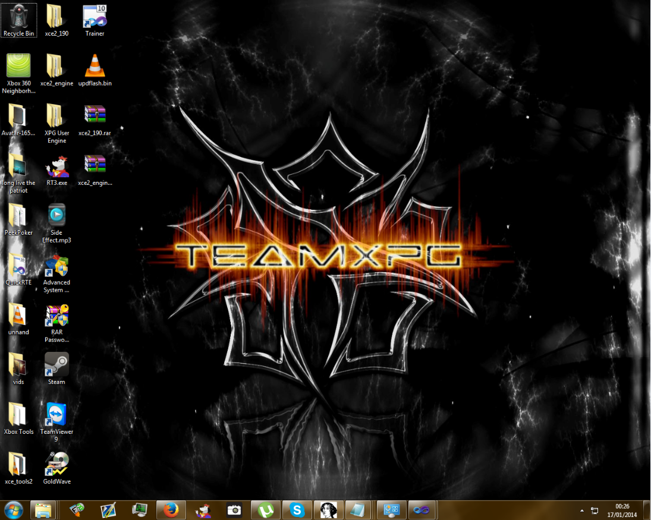Click the Firefox taskbar button
This screenshot has height=520, width=651.
(172, 510)
